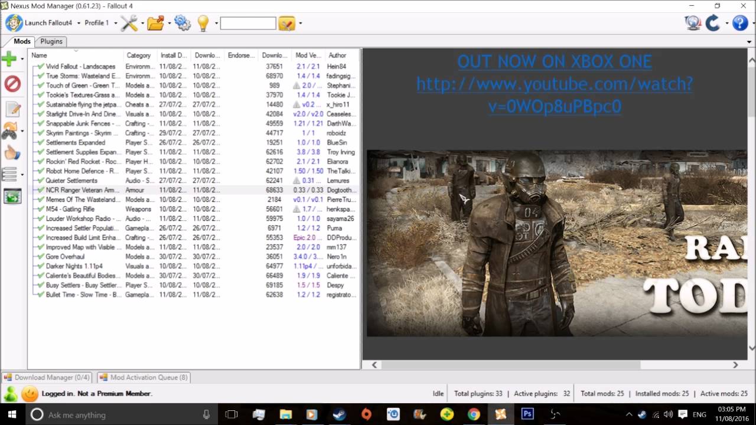Click the blue refresh arrow update icon
This screenshot has height=425, width=756.
(x=713, y=23)
